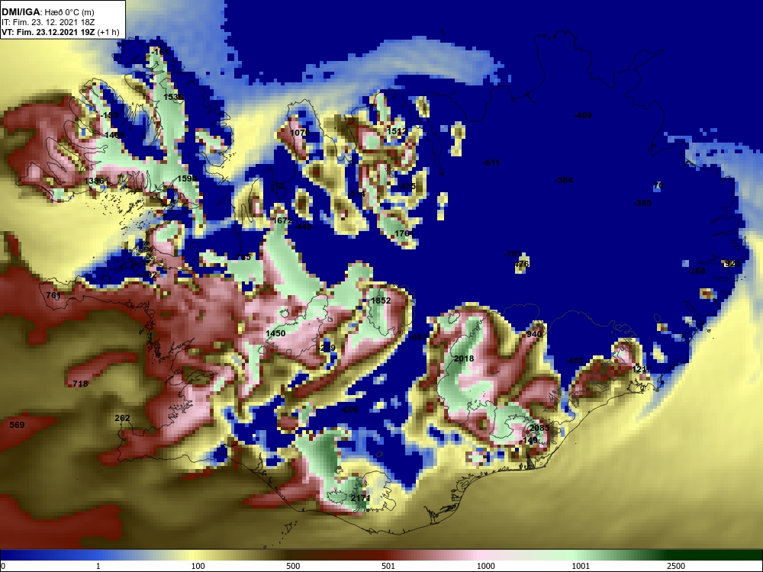Click the map value 1852
Image resolution: width=763 pixels, height=572 pixels.
pyautogui.click(x=381, y=300)
